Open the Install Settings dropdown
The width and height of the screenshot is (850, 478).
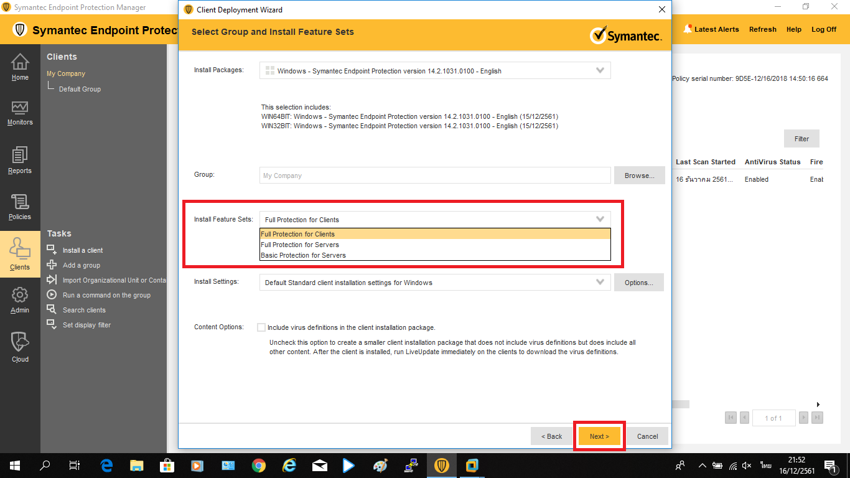pyautogui.click(x=600, y=282)
